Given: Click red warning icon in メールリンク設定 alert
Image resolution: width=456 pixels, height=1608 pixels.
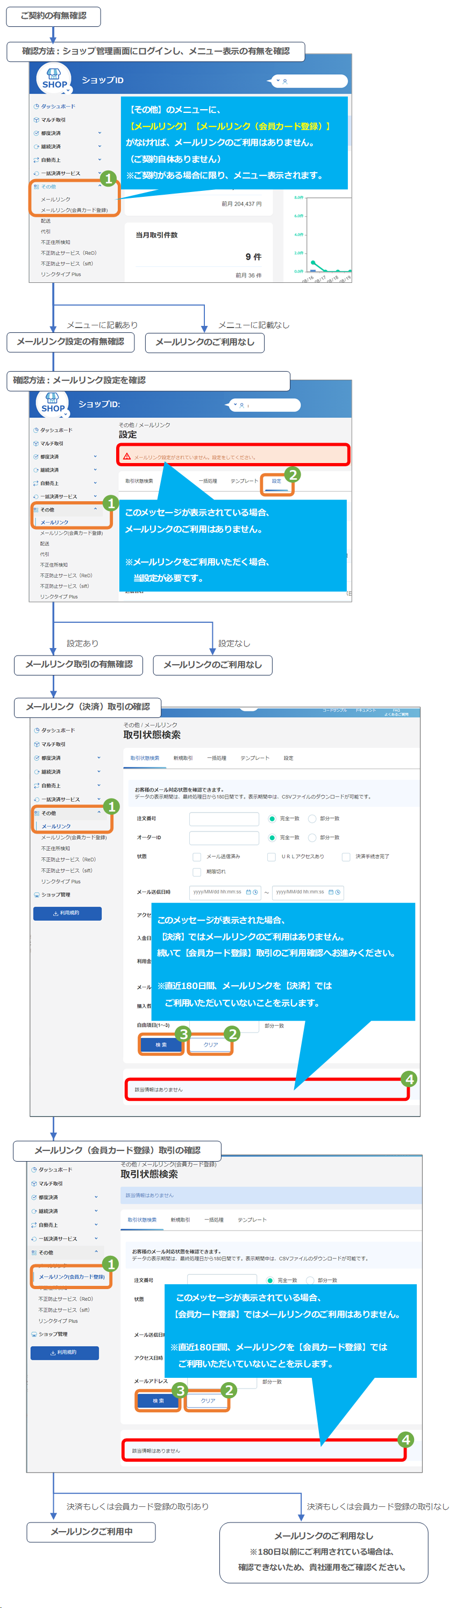Looking at the screenshot, I should coord(127,456).
